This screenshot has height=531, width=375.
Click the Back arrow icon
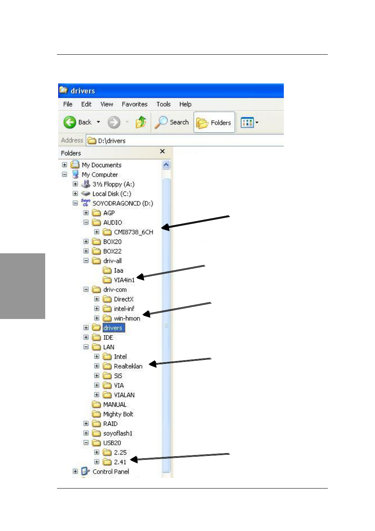point(70,122)
